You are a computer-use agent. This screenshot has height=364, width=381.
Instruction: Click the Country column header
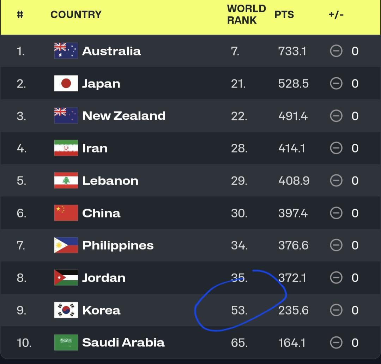(76, 14)
